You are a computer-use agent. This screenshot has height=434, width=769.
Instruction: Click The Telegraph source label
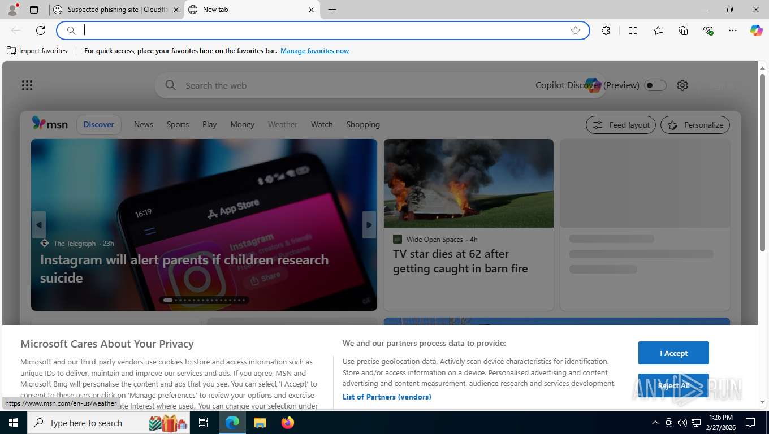(75, 244)
